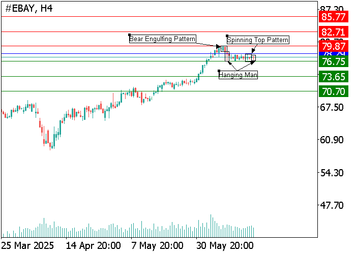Screen dimensions: 356x254
Task: Select the red 85.77 resistance price tag
Action: (334, 17)
